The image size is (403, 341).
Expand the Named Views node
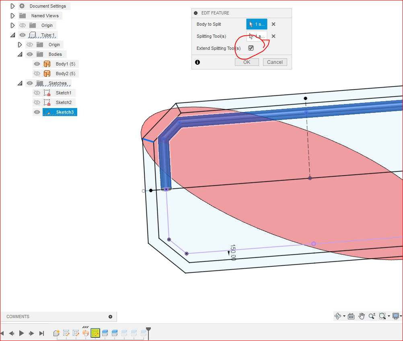pos(12,16)
